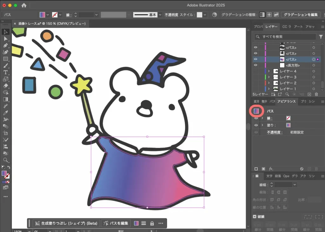This screenshot has height=232, width=325.
Task: Click the gradient fill swatch circled in the Appearance panel
Action: 257,111
